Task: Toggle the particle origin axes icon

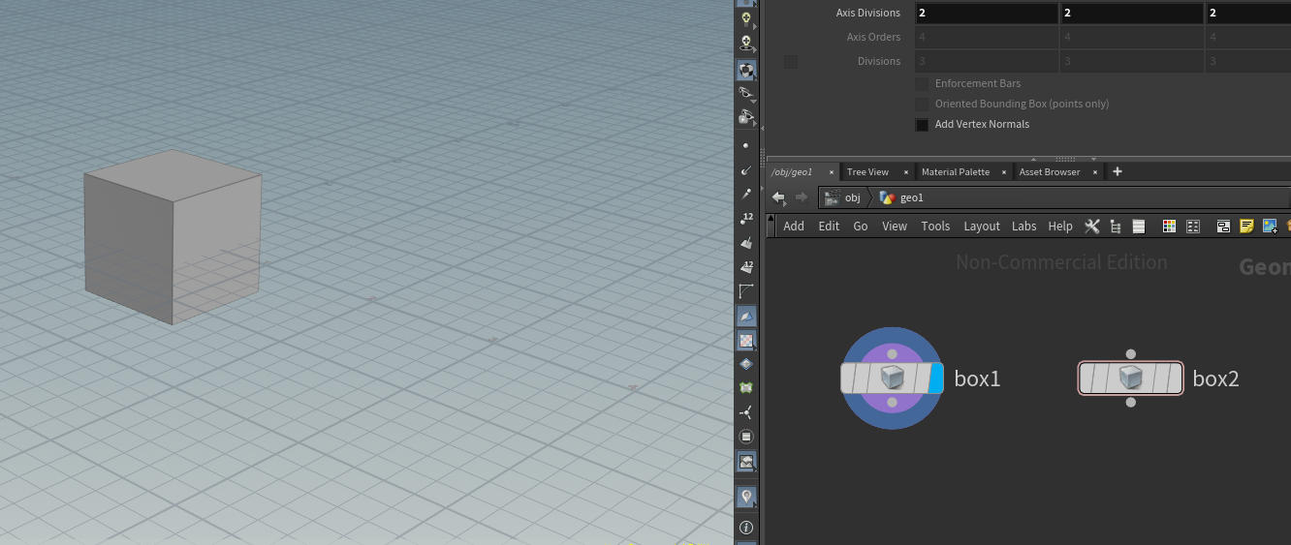Action: [745, 412]
